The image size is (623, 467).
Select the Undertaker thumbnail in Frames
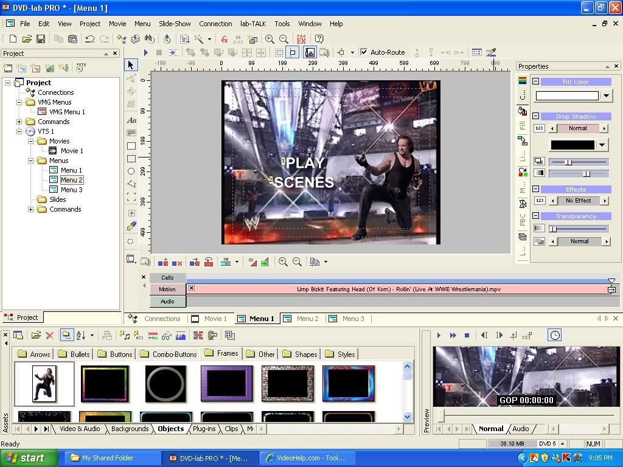coord(44,384)
